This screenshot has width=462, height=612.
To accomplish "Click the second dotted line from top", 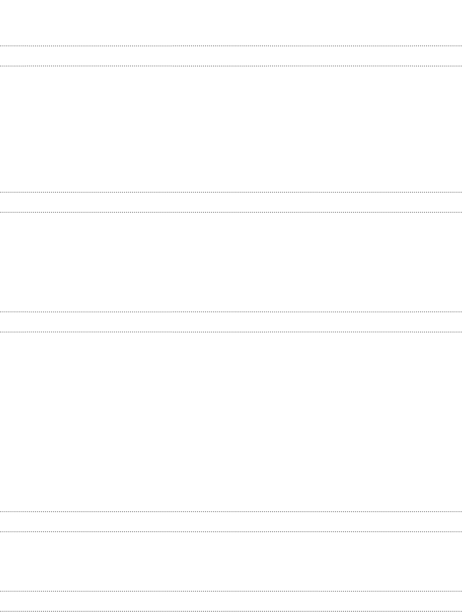I will tap(231, 66).
